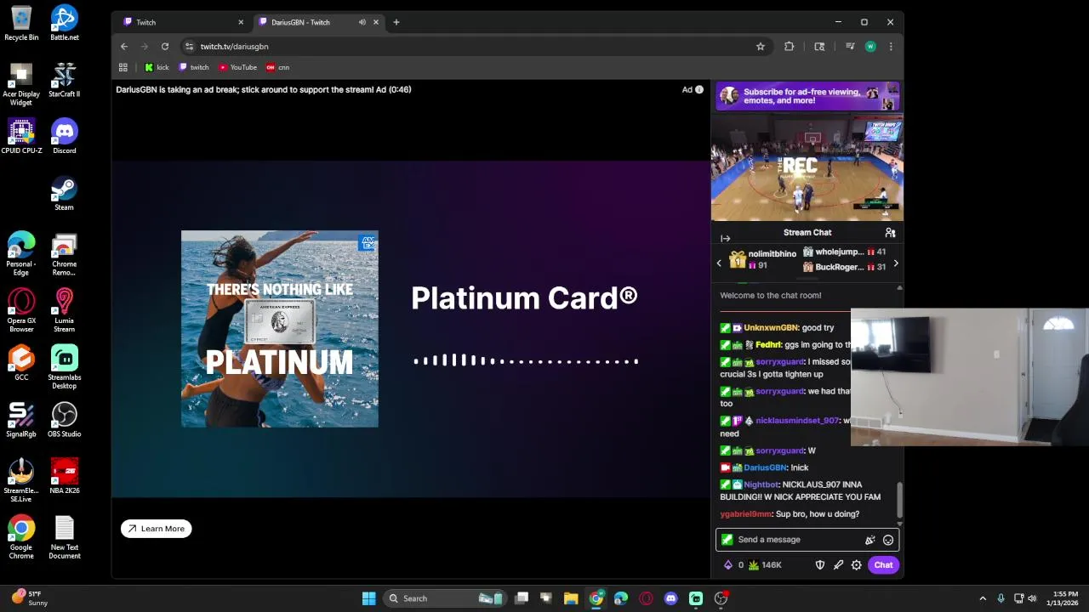Click the Learn More ad button
This screenshot has width=1089, height=612.
click(x=157, y=529)
